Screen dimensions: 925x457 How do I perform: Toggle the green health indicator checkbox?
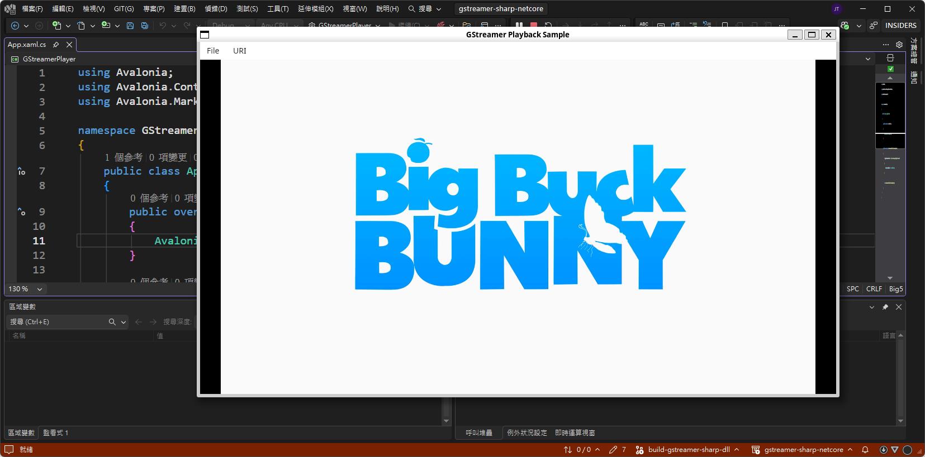(890, 69)
